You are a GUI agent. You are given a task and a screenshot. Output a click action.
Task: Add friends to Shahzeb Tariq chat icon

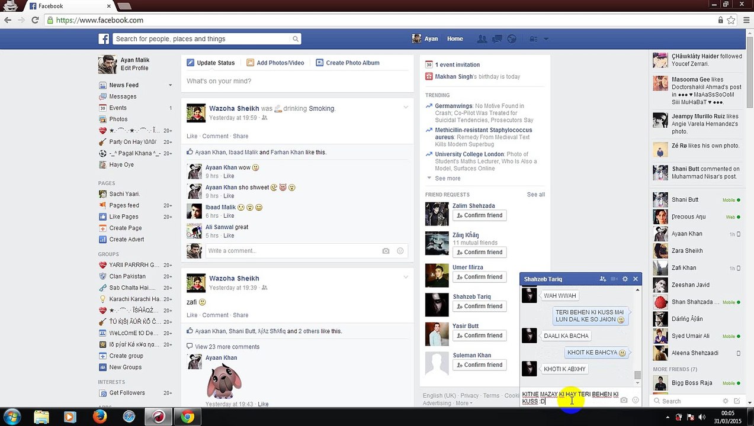(x=603, y=279)
